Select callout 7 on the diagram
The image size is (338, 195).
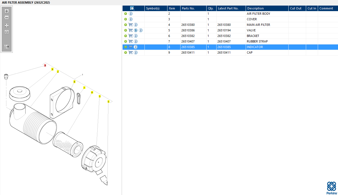(x=84, y=88)
